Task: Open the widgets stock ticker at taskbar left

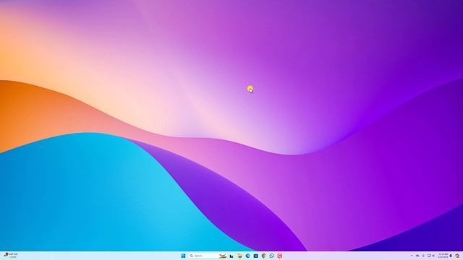Action: 10,255
